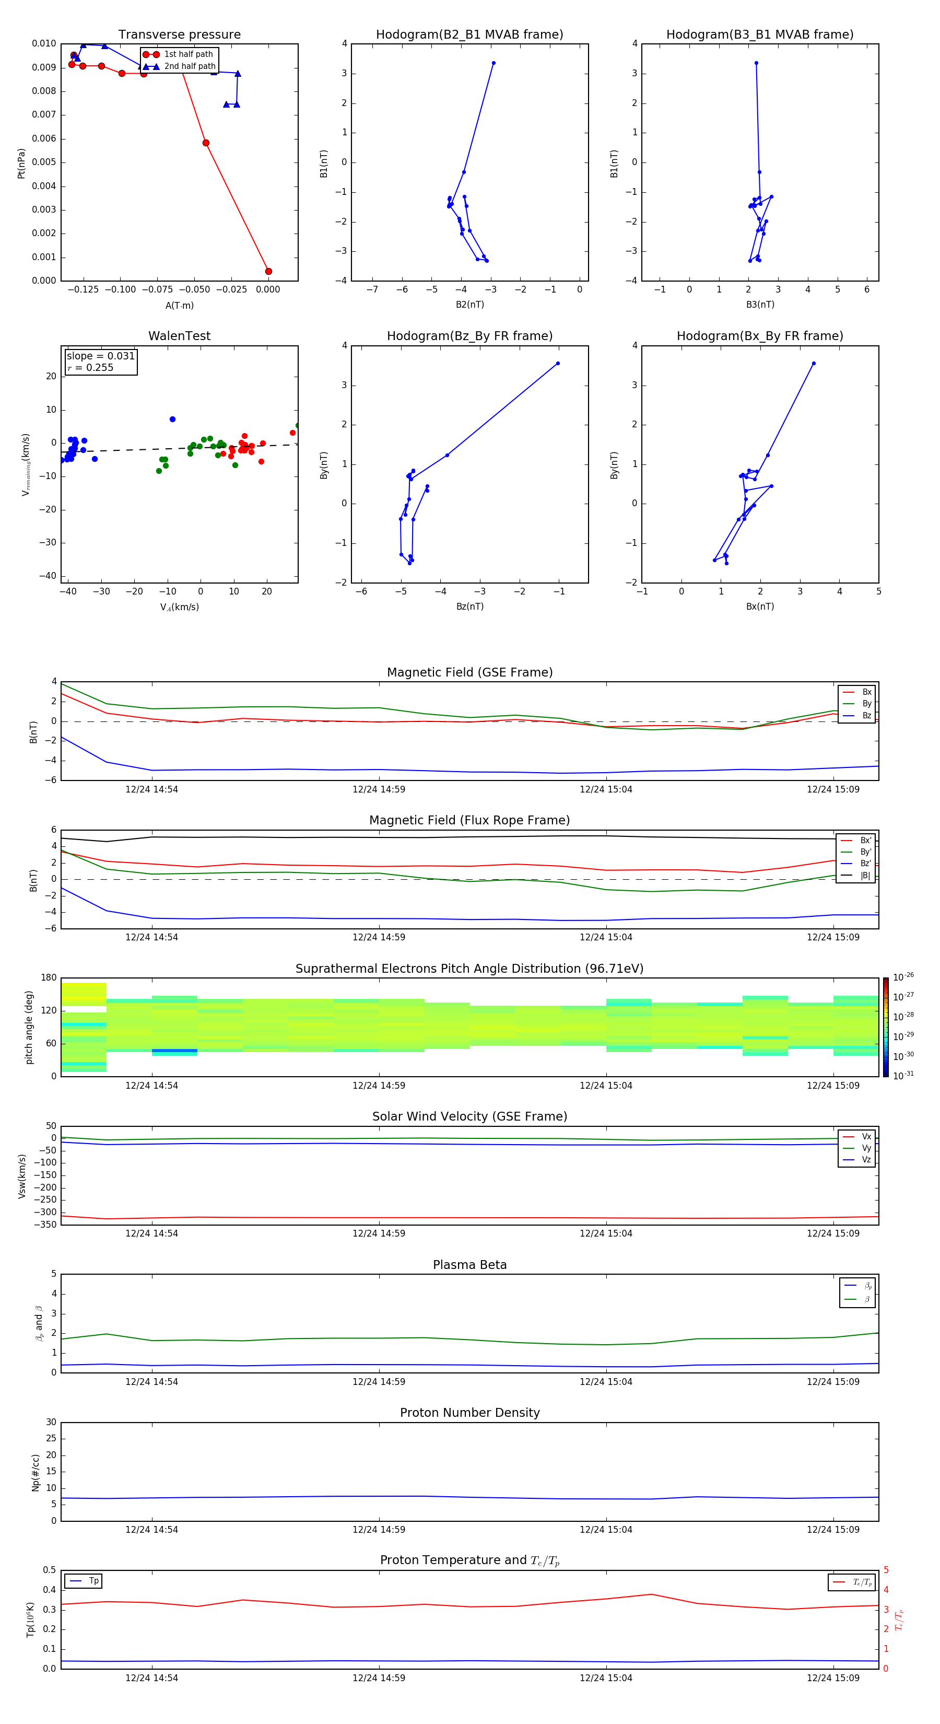Click the Vy entry in the velocity legend
The image size is (940, 1724).
(x=857, y=1148)
